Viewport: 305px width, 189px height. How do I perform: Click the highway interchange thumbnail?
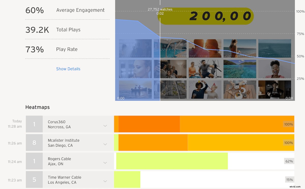tap(174, 89)
